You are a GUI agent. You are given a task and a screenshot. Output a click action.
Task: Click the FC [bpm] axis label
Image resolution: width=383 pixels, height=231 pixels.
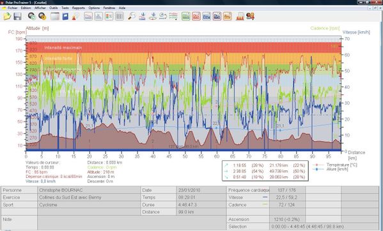pyautogui.click(x=17, y=33)
